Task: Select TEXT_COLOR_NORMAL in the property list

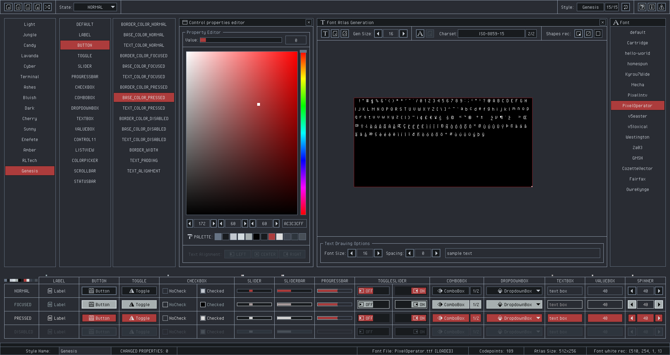Action: coord(144,45)
